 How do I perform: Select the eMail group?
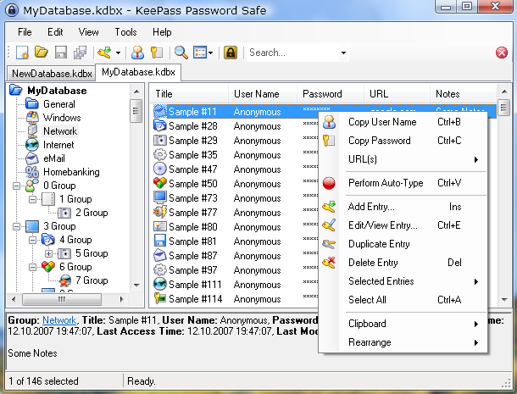pos(54,158)
